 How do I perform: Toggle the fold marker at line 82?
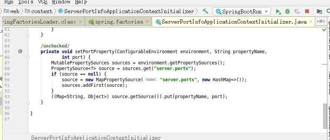click(x=28, y=35)
